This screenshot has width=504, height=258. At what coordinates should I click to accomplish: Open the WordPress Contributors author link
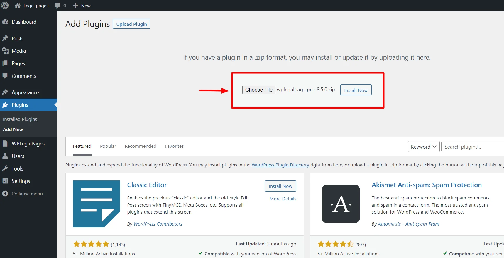tap(158, 224)
